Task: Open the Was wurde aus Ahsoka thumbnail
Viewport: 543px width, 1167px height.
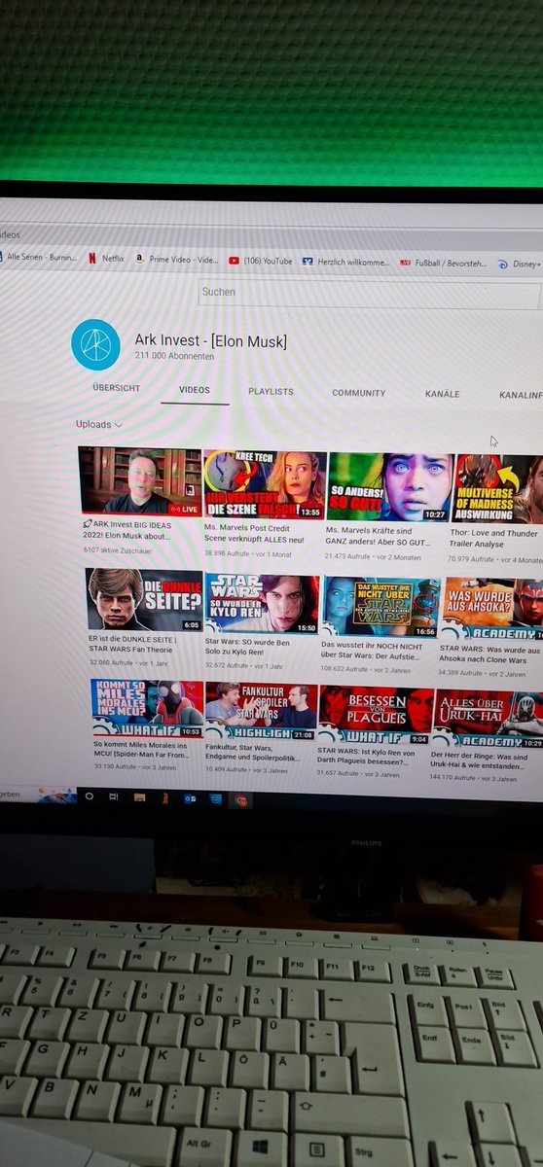Action: [x=492, y=610]
